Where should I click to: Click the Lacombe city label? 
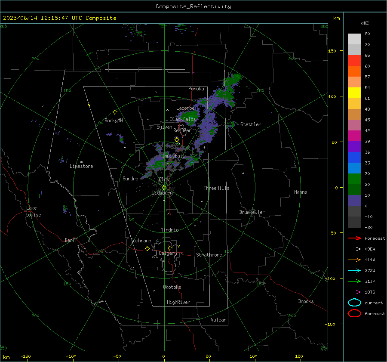tap(185, 108)
